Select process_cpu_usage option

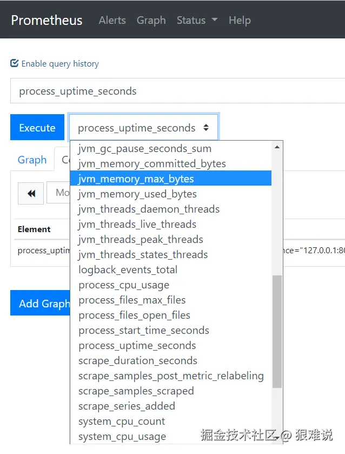171,285
